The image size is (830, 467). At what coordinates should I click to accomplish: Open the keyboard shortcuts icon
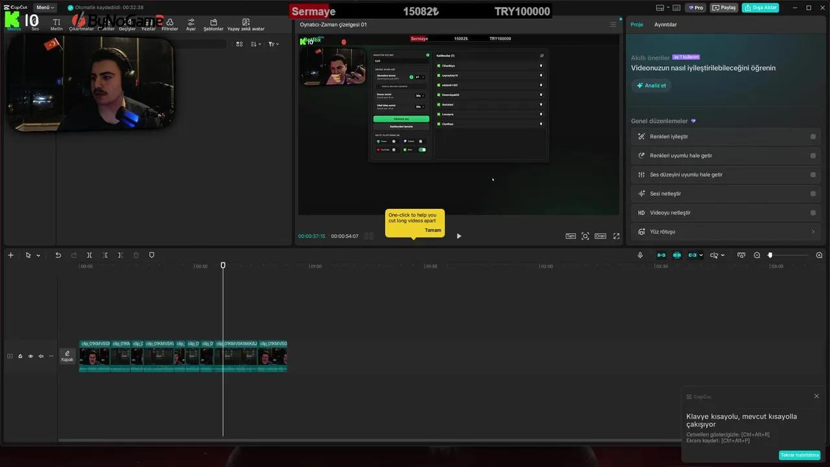pos(676,8)
